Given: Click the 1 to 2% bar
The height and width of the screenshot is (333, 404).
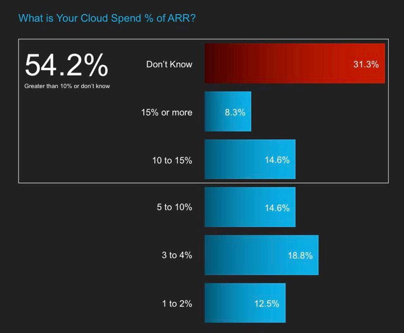Looking at the screenshot, I should (245, 303).
